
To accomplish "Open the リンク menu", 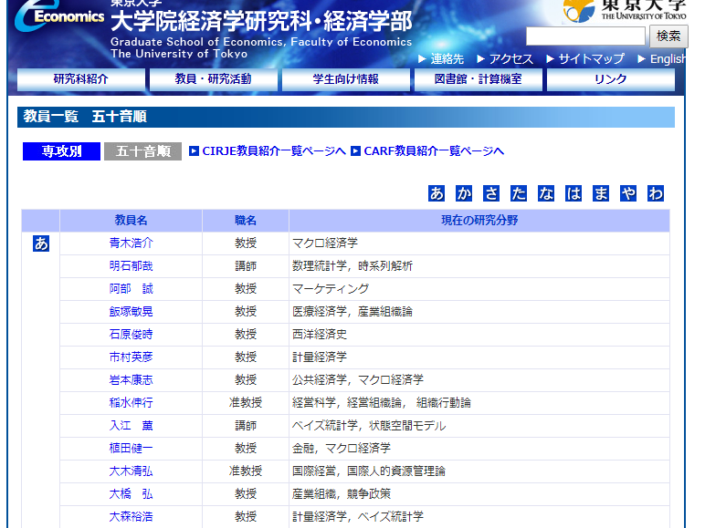I will [611, 79].
